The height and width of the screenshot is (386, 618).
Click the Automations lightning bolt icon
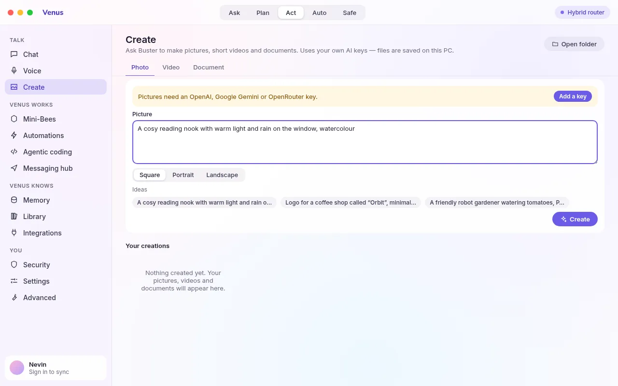coord(14,136)
